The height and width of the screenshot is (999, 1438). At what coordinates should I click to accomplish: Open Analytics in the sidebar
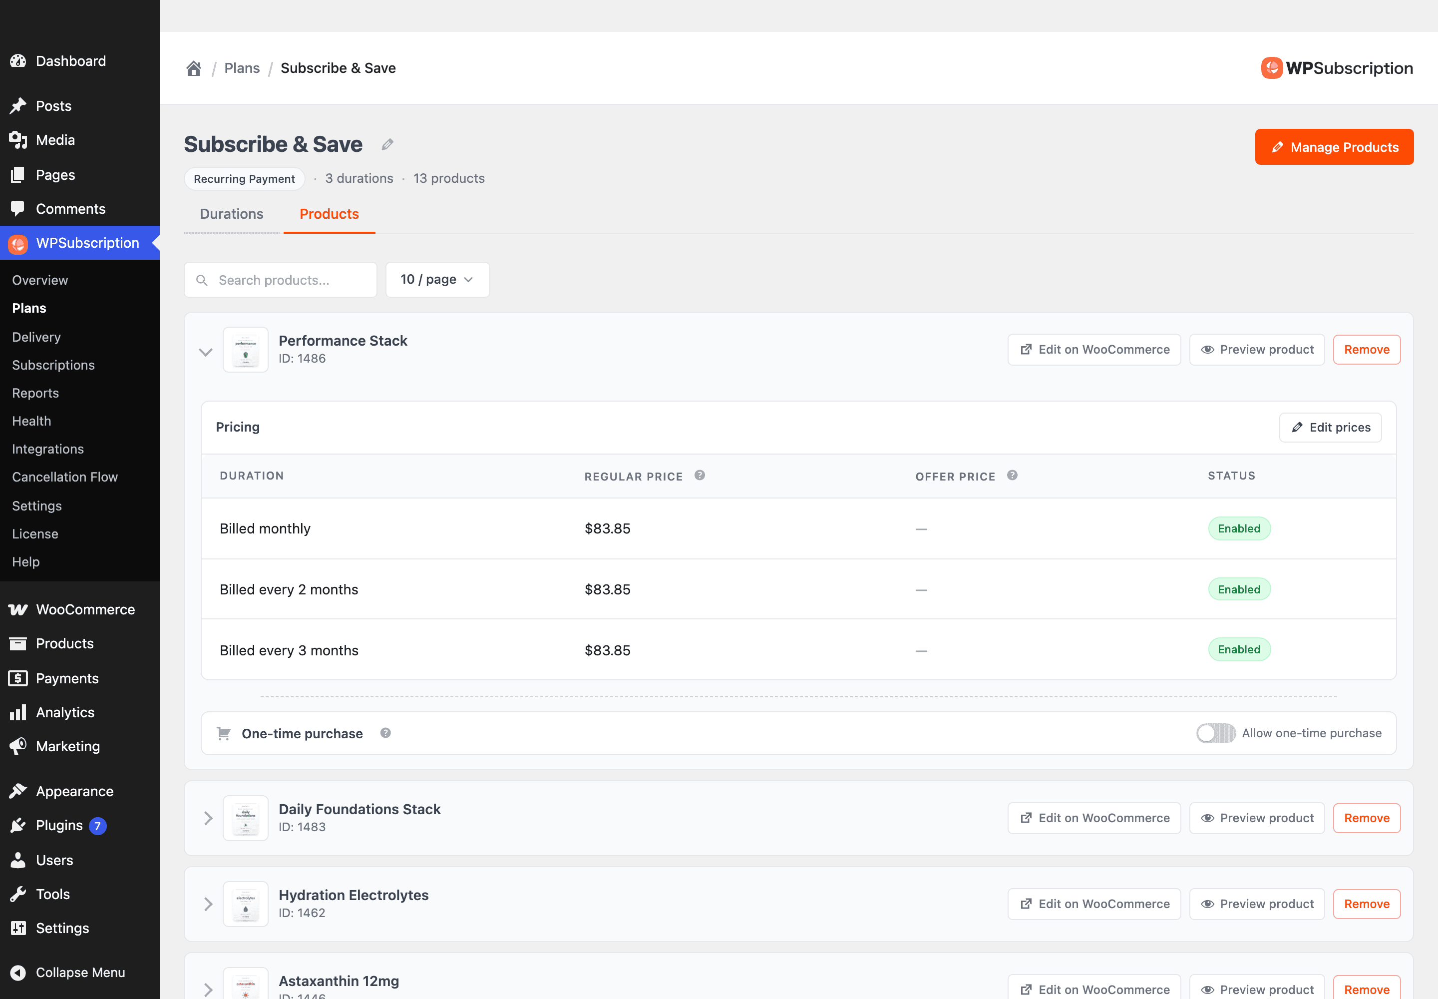[x=80, y=712]
